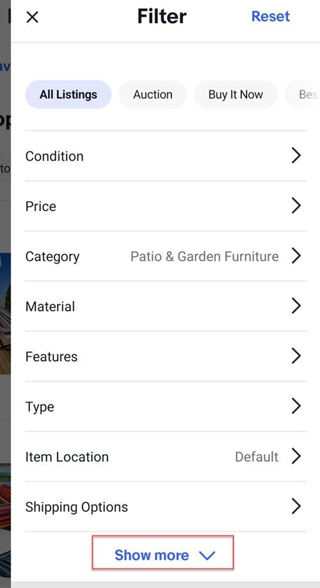The image size is (320, 588).
Task: Reset all filters
Action: 270,16
